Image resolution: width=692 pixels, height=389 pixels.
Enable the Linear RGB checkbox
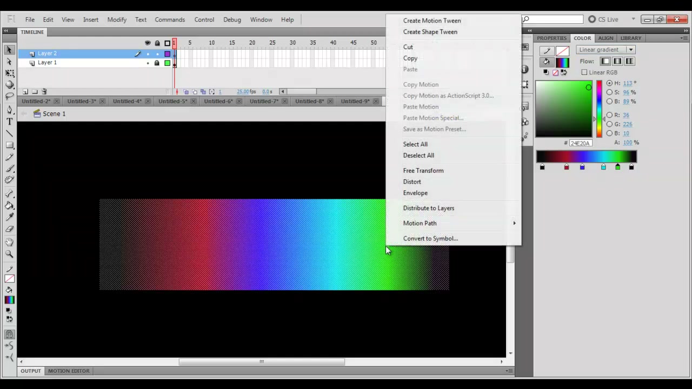[584, 72]
